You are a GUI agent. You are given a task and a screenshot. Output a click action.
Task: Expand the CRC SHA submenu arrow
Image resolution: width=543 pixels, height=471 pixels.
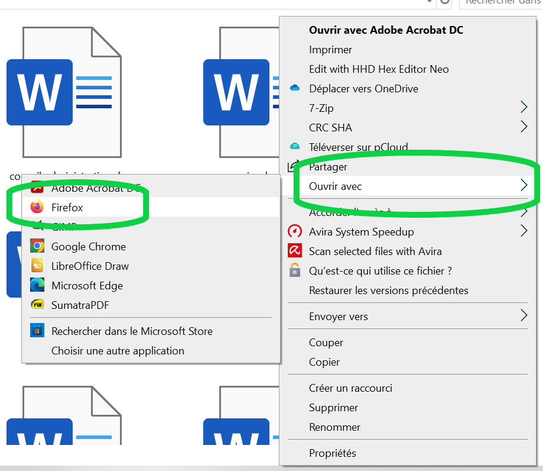tap(523, 127)
